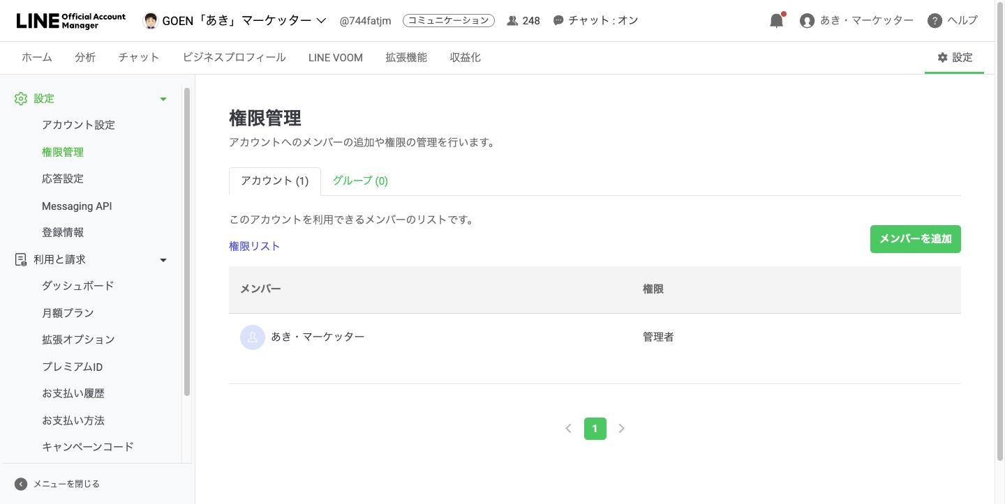
Task: Open the チャット tab
Action: [x=139, y=58]
